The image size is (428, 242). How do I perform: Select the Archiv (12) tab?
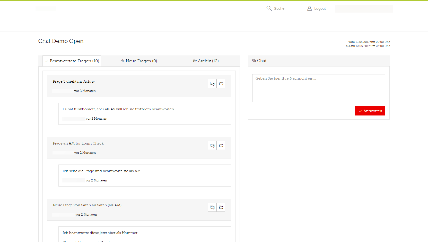(206, 61)
